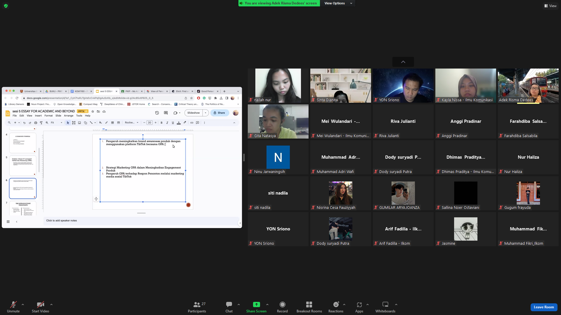Open the File menu in Slides
Viewport: 561px width, 315px height.
15,116
